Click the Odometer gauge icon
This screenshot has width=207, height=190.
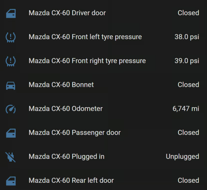tap(11, 109)
